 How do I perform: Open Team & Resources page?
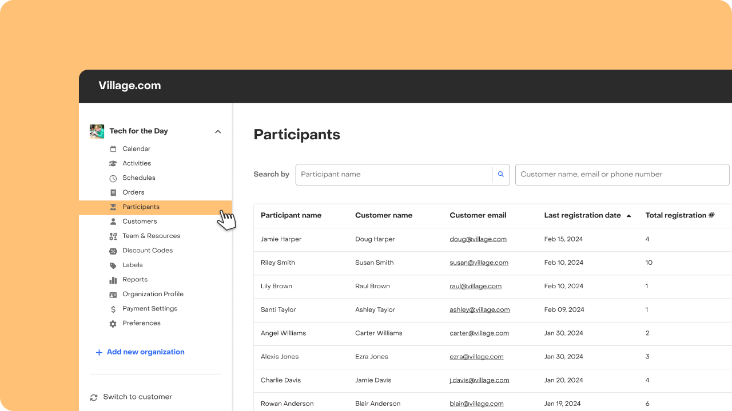coord(152,236)
